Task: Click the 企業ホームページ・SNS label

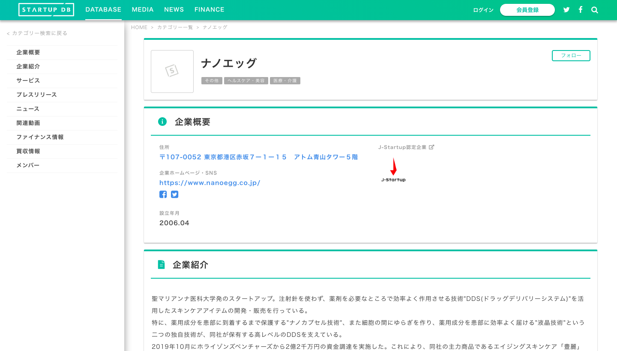Action: pos(188,173)
